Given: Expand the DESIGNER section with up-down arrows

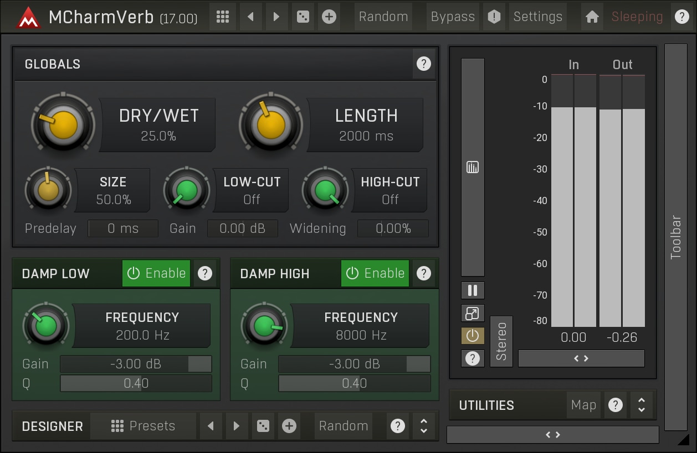Looking at the screenshot, I should coord(424,426).
